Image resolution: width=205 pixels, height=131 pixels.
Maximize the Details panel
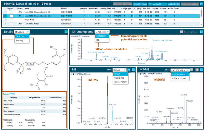(66, 32)
